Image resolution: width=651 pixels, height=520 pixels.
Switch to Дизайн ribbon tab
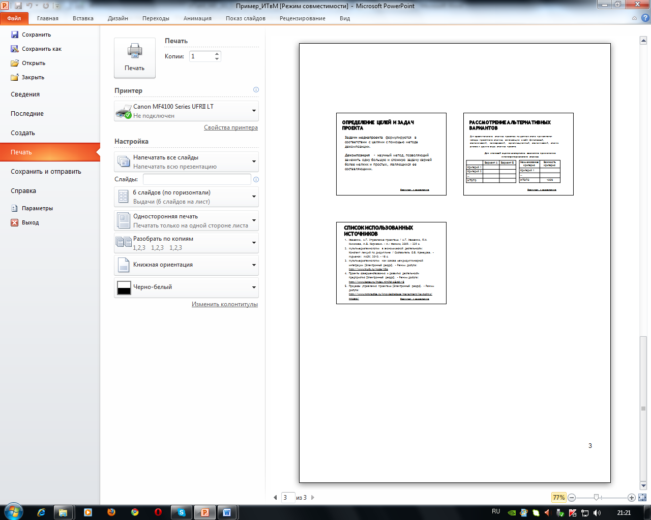pyautogui.click(x=118, y=18)
